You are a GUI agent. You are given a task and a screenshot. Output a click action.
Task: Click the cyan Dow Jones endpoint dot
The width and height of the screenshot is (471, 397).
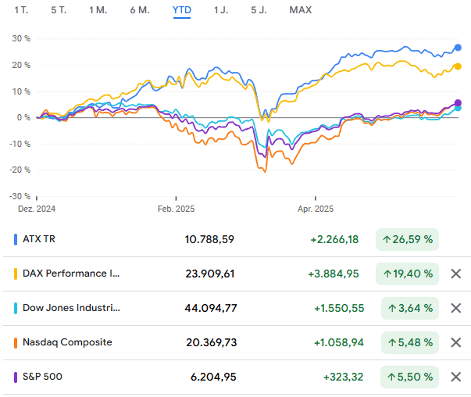(458, 108)
